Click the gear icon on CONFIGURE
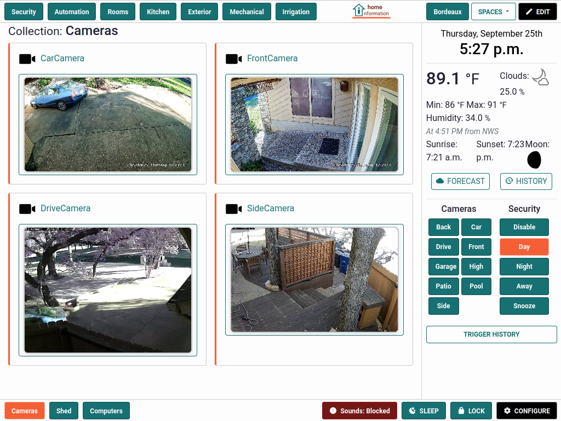The height and width of the screenshot is (421, 561). pyautogui.click(x=507, y=411)
